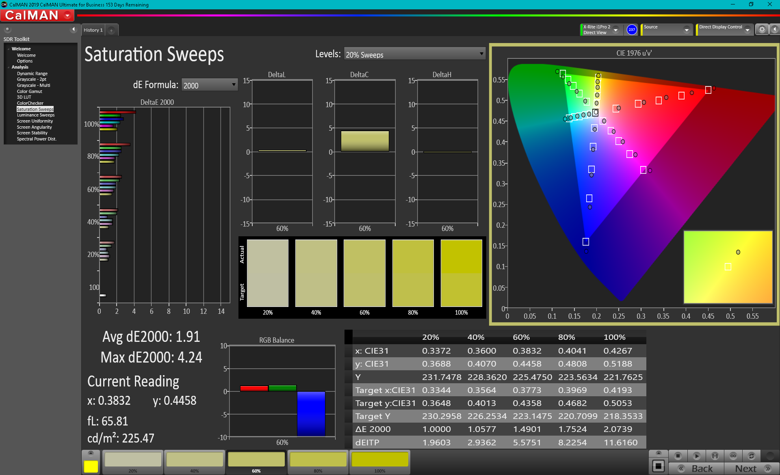Open the Levels 20% Sweeps dropdown
The height and width of the screenshot is (475, 780).
(x=414, y=54)
